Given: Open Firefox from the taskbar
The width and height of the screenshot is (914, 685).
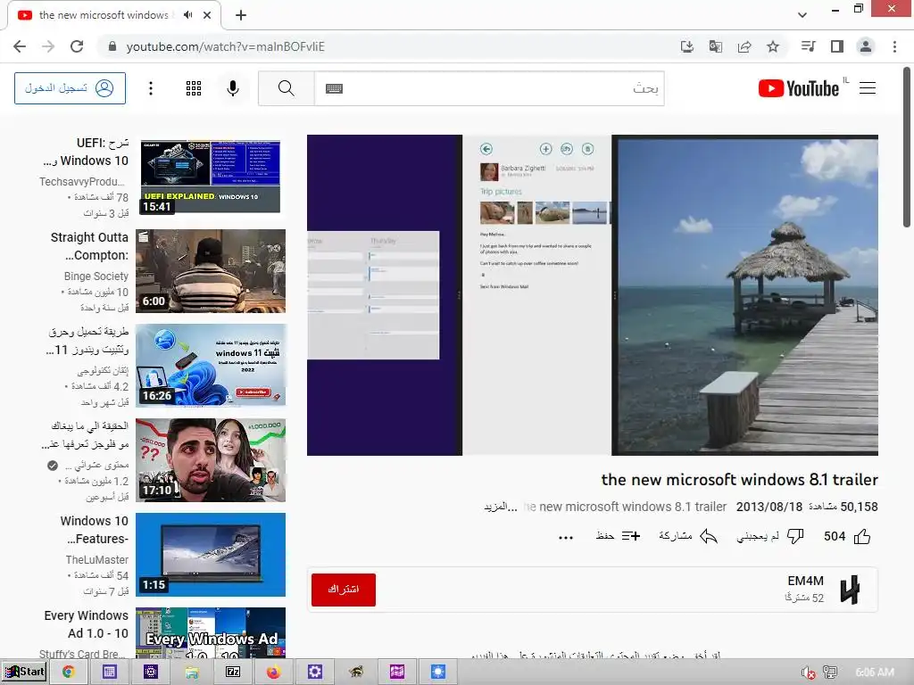Looking at the screenshot, I should (x=273, y=672).
